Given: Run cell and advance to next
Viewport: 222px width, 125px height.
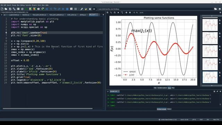Looking at the screenshot, I should (34, 9).
